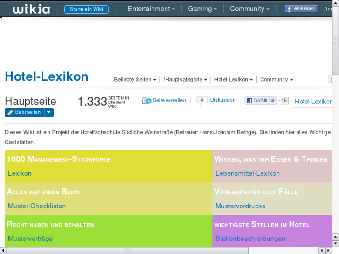The width and height of the screenshot is (339, 254).
Task: Open the top Community dropdown in Wikia bar
Action: click(x=250, y=9)
